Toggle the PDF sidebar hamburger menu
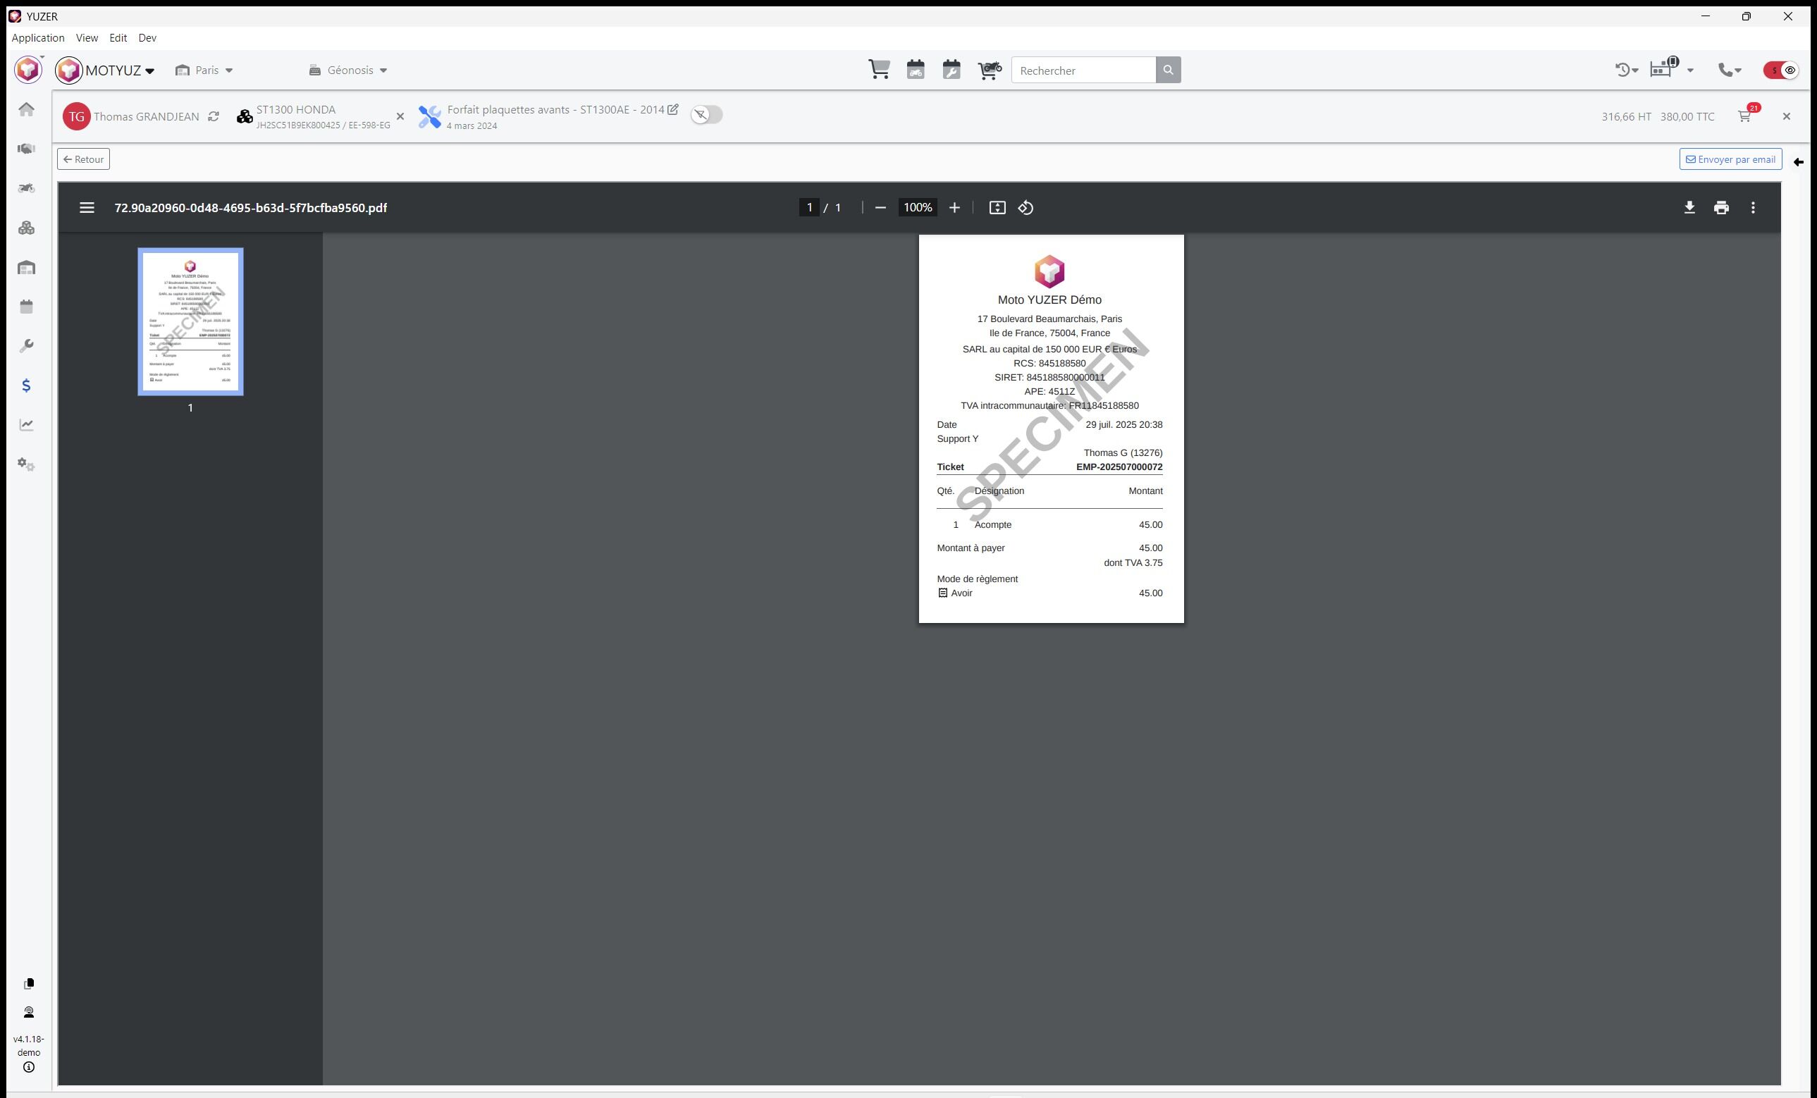The height and width of the screenshot is (1098, 1817). pos(87,208)
